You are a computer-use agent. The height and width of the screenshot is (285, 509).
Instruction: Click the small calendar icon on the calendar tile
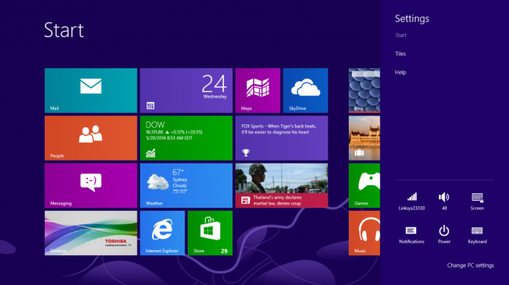(x=150, y=105)
